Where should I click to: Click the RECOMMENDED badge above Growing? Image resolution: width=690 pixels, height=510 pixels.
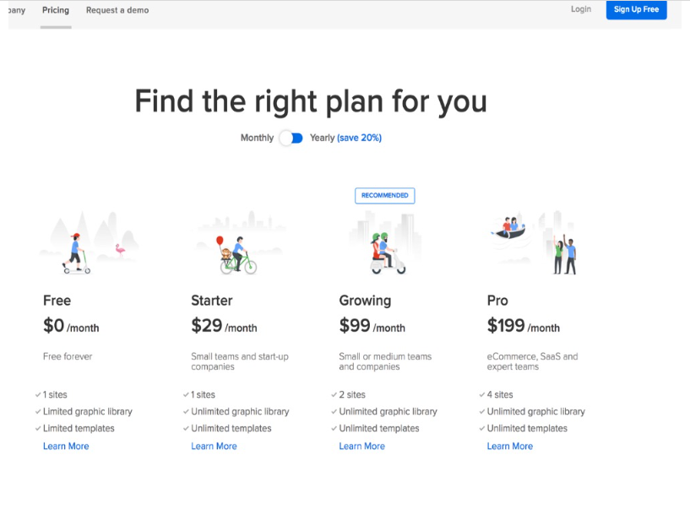point(384,196)
